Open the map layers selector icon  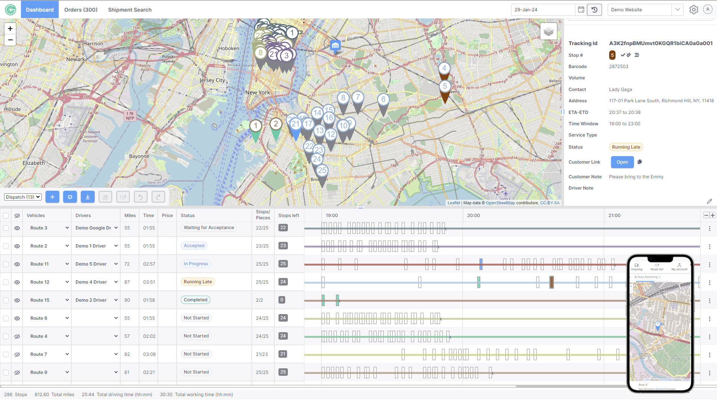[549, 31]
